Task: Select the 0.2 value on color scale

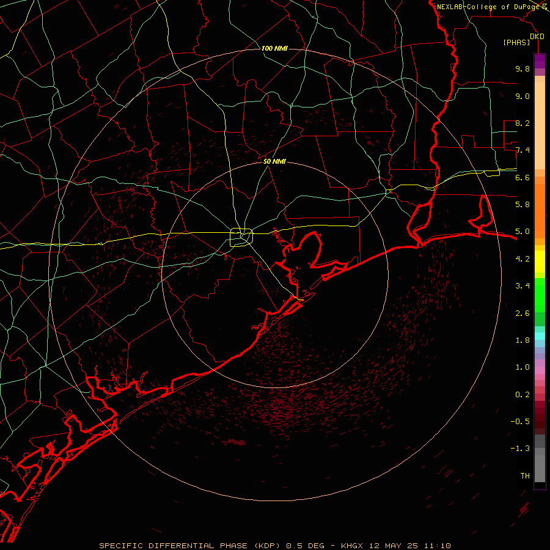Action: (522, 395)
